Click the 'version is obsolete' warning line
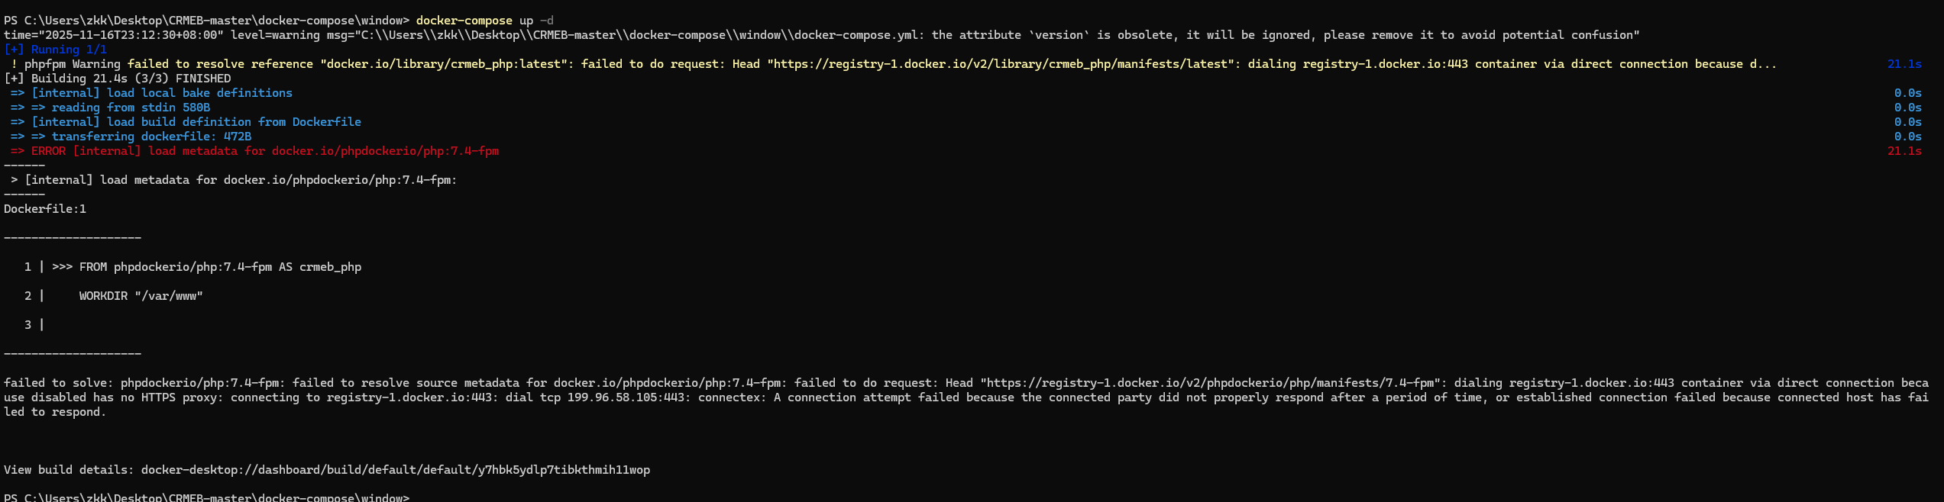1944x502 pixels. tap(821, 35)
